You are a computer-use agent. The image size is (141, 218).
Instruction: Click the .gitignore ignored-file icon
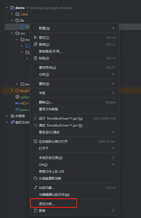pyautogui.click(x=17, y=97)
